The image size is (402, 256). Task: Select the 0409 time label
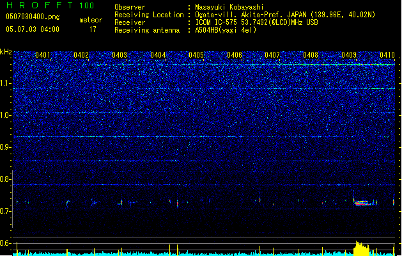click(x=349, y=55)
